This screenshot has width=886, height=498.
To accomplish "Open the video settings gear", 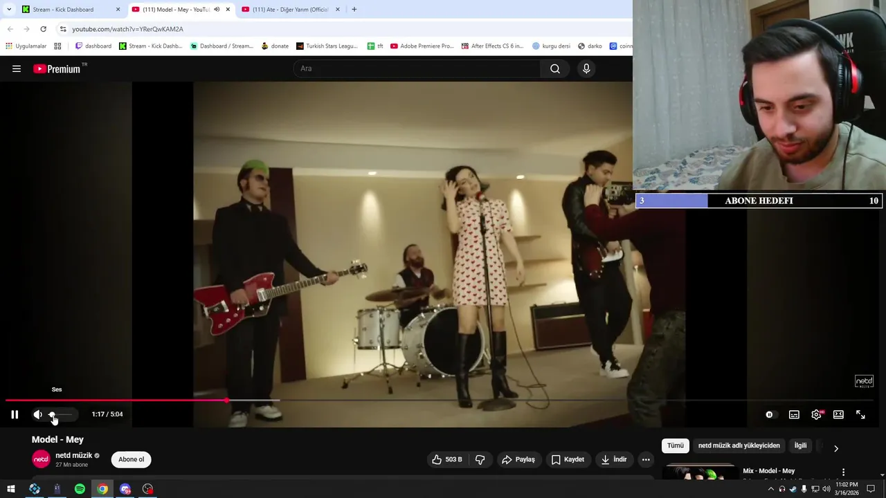I will point(816,414).
